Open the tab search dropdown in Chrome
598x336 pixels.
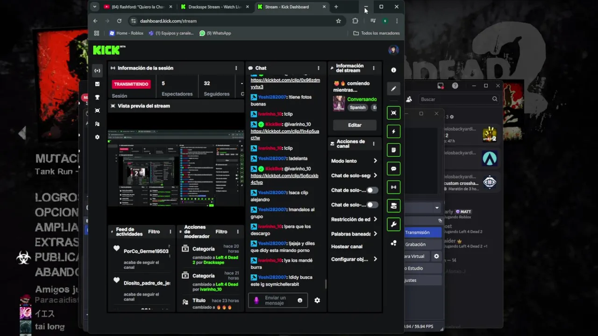pyautogui.click(x=95, y=7)
